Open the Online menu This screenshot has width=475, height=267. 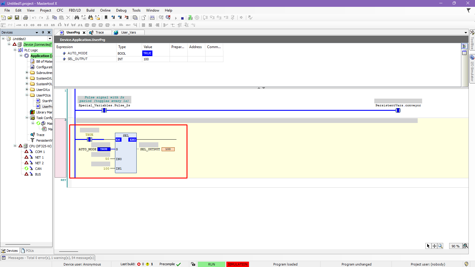coord(105,10)
